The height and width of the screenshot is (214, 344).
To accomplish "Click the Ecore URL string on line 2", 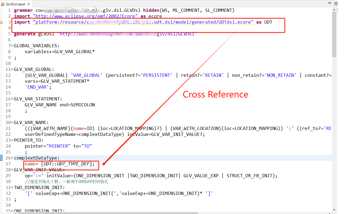I will click(x=85, y=16).
